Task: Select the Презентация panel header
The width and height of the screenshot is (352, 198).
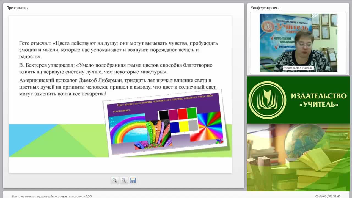Action: point(17,8)
